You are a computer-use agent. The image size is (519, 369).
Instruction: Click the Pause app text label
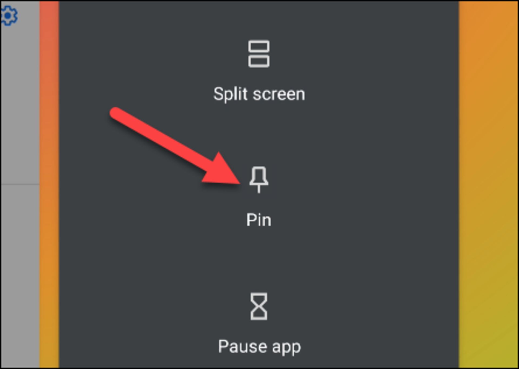click(259, 347)
